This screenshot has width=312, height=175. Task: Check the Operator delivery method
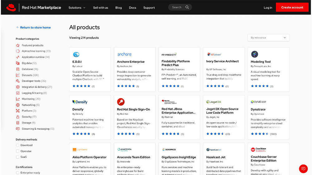point(18,151)
